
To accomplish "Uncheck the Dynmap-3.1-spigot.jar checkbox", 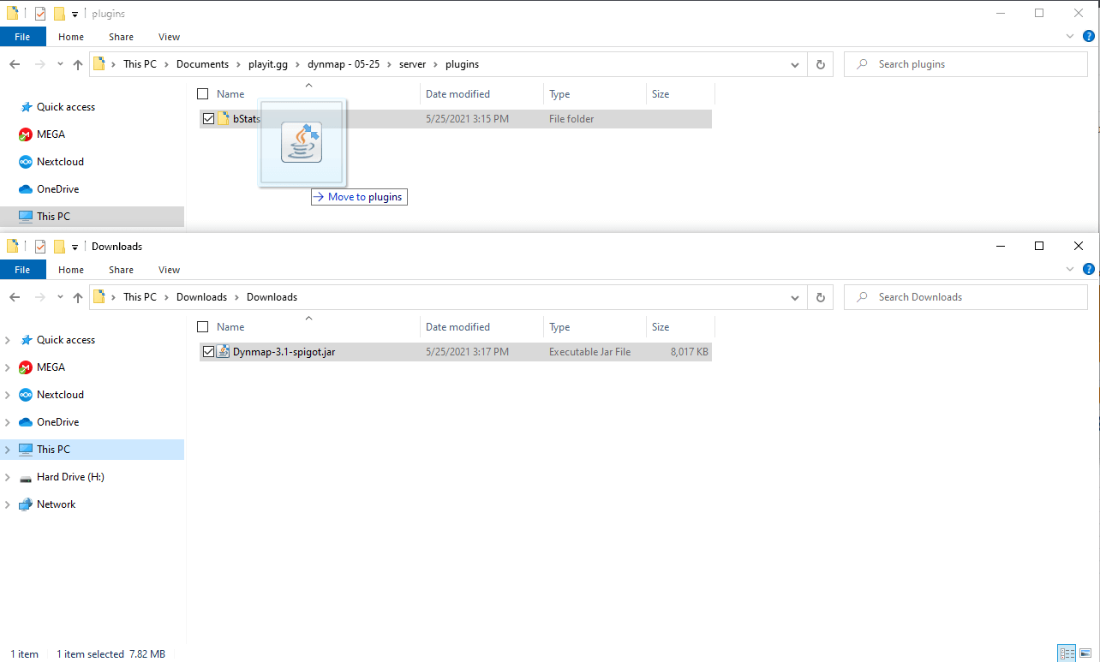I will click(x=208, y=352).
